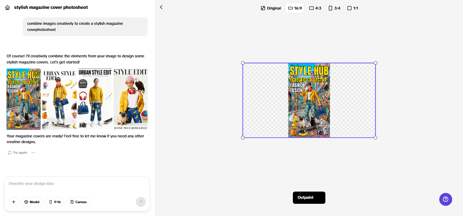Viewport: 463px width, 216px height.
Task: Click the plus add attachment button
Action: [x=14, y=202]
